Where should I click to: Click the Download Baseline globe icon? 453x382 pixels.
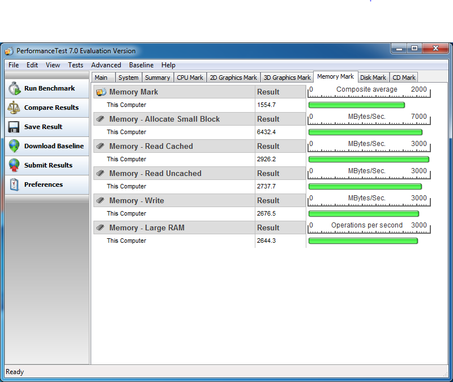(x=15, y=146)
